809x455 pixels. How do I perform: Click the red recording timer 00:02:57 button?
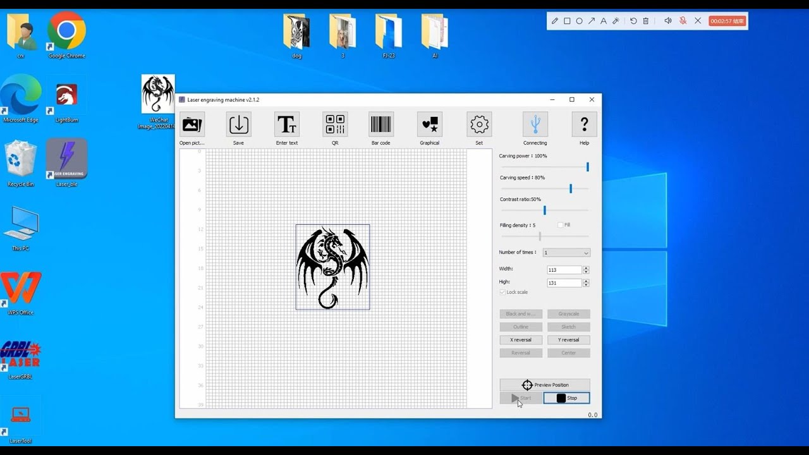click(x=727, y=21)
